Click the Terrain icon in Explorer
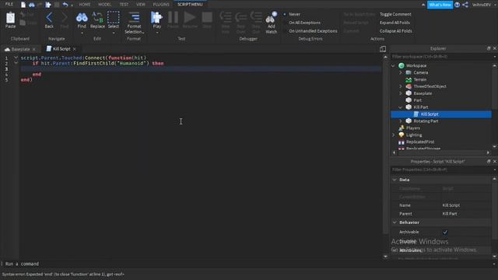 coord(409,79)
